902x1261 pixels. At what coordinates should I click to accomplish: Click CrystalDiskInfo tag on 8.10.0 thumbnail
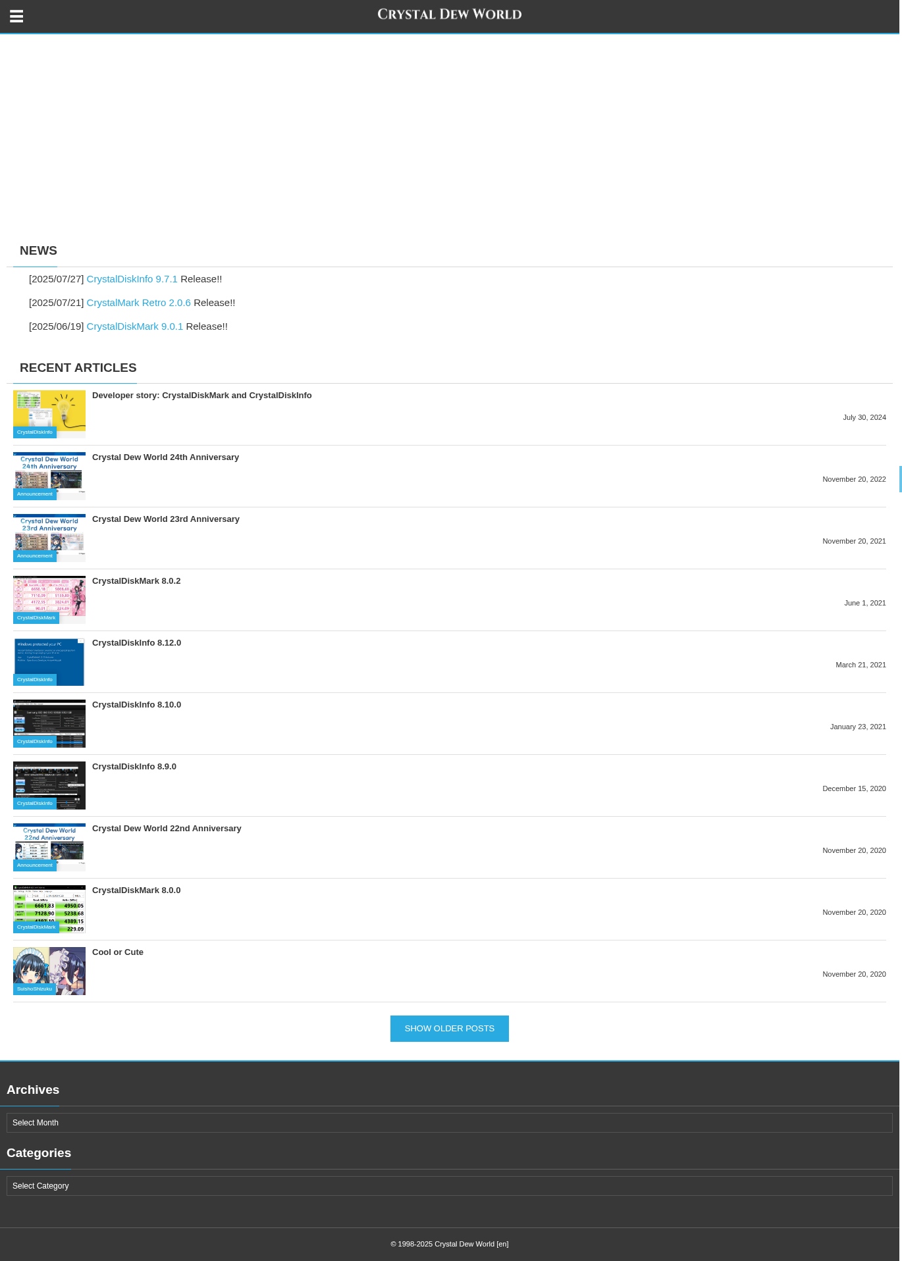point(35,742)
